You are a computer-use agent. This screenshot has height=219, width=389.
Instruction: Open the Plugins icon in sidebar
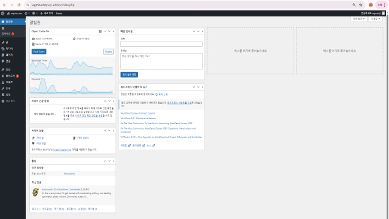click(3, 76)
